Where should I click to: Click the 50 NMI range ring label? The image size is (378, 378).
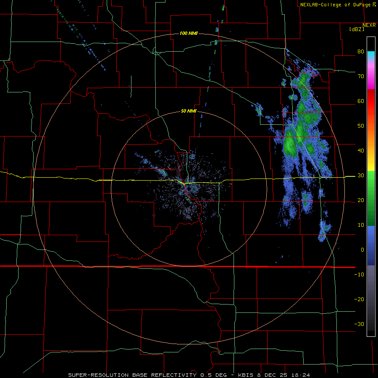(189, 111)
